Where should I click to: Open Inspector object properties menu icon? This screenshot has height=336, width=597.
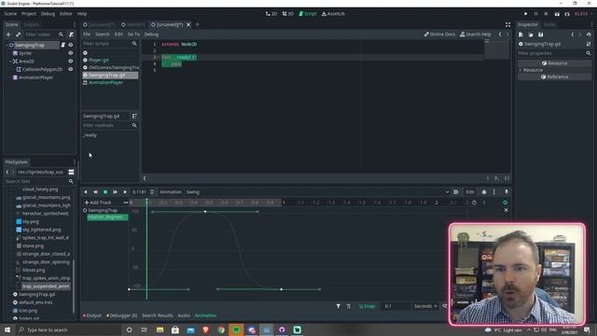click(589, 44)
